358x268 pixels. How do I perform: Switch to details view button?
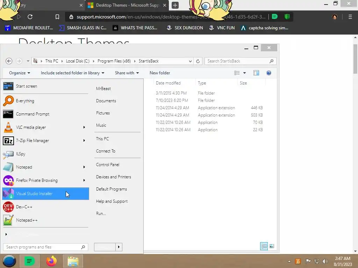(264, 246)
